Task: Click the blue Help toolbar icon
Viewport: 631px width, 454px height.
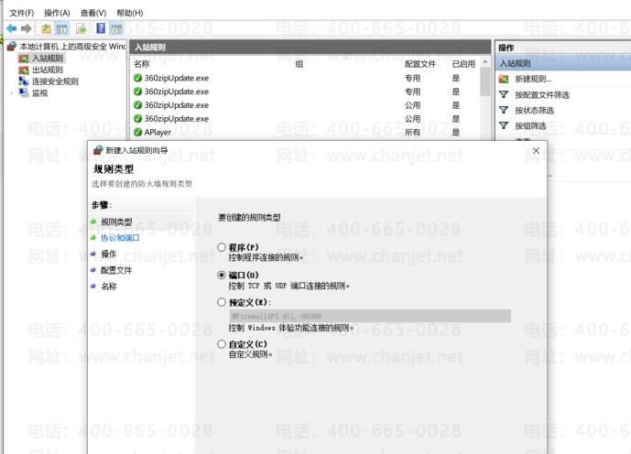Action: [100, 28]
